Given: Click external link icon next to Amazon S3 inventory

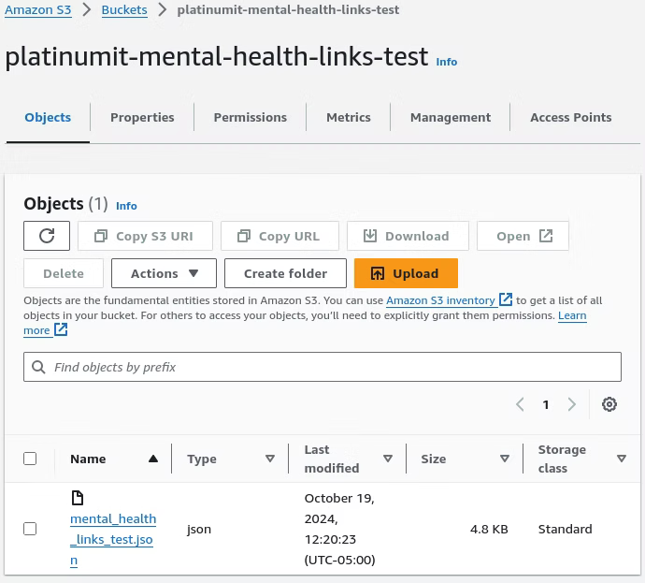Looking at the screenshot, I should (506, 299).
